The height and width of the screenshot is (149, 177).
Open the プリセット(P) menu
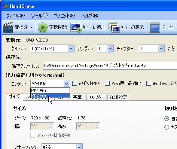click(64, 16)
